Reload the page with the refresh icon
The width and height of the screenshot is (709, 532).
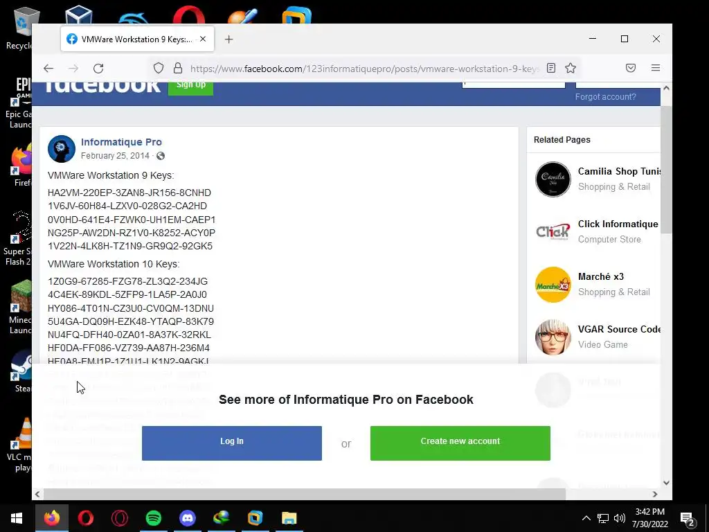click(x=98, y=69)
